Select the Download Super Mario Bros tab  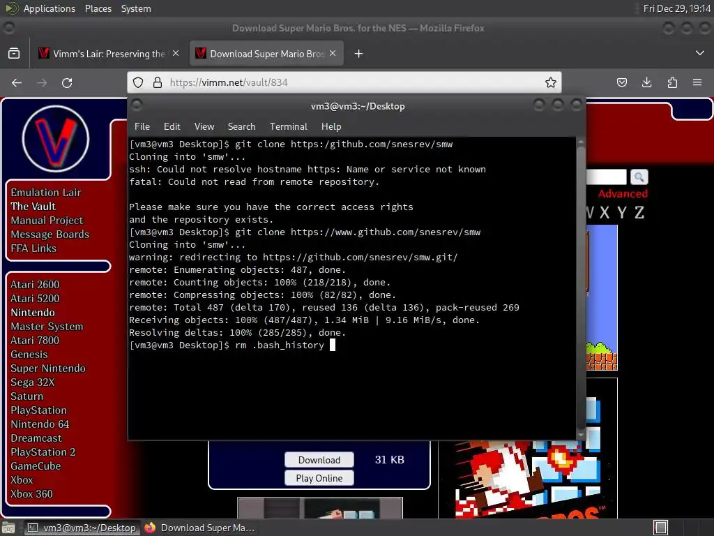[x=266, y=54]
